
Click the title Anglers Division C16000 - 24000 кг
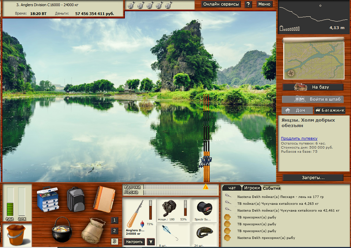47,5
